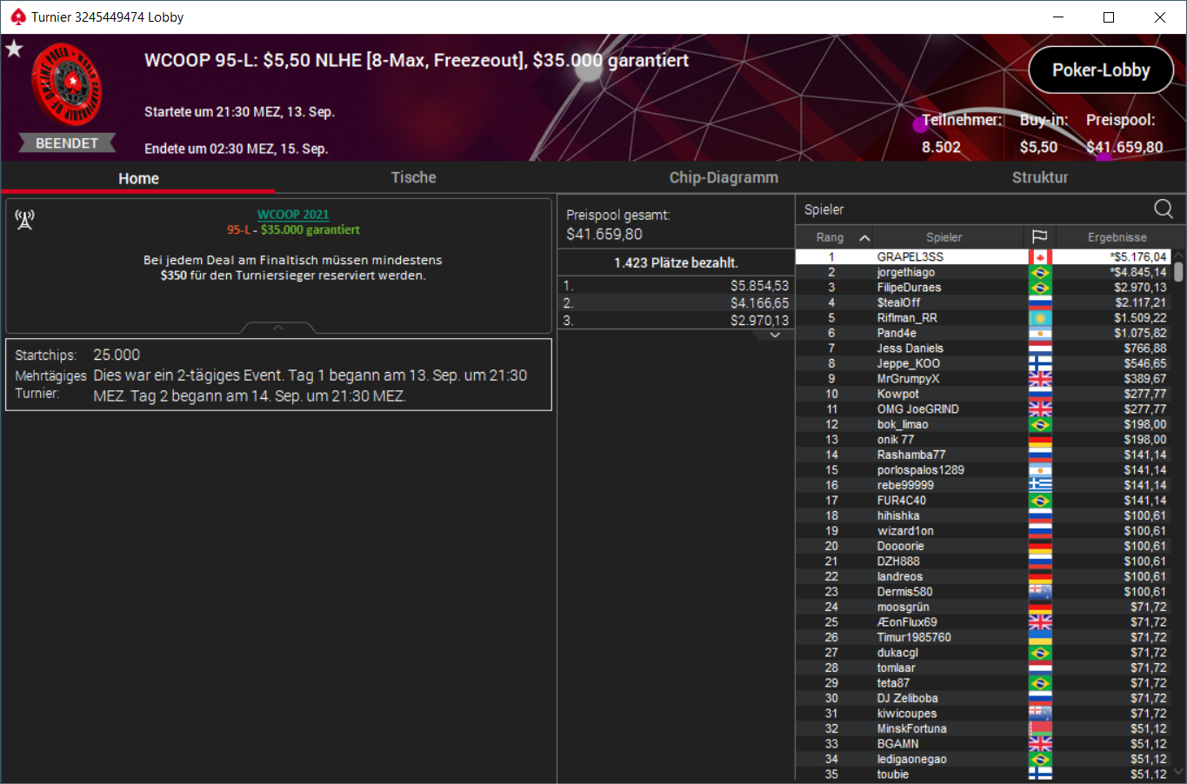Click the flag column header icon
This screenshot has width=1187, height=784.
click(x=1039, y=236)
